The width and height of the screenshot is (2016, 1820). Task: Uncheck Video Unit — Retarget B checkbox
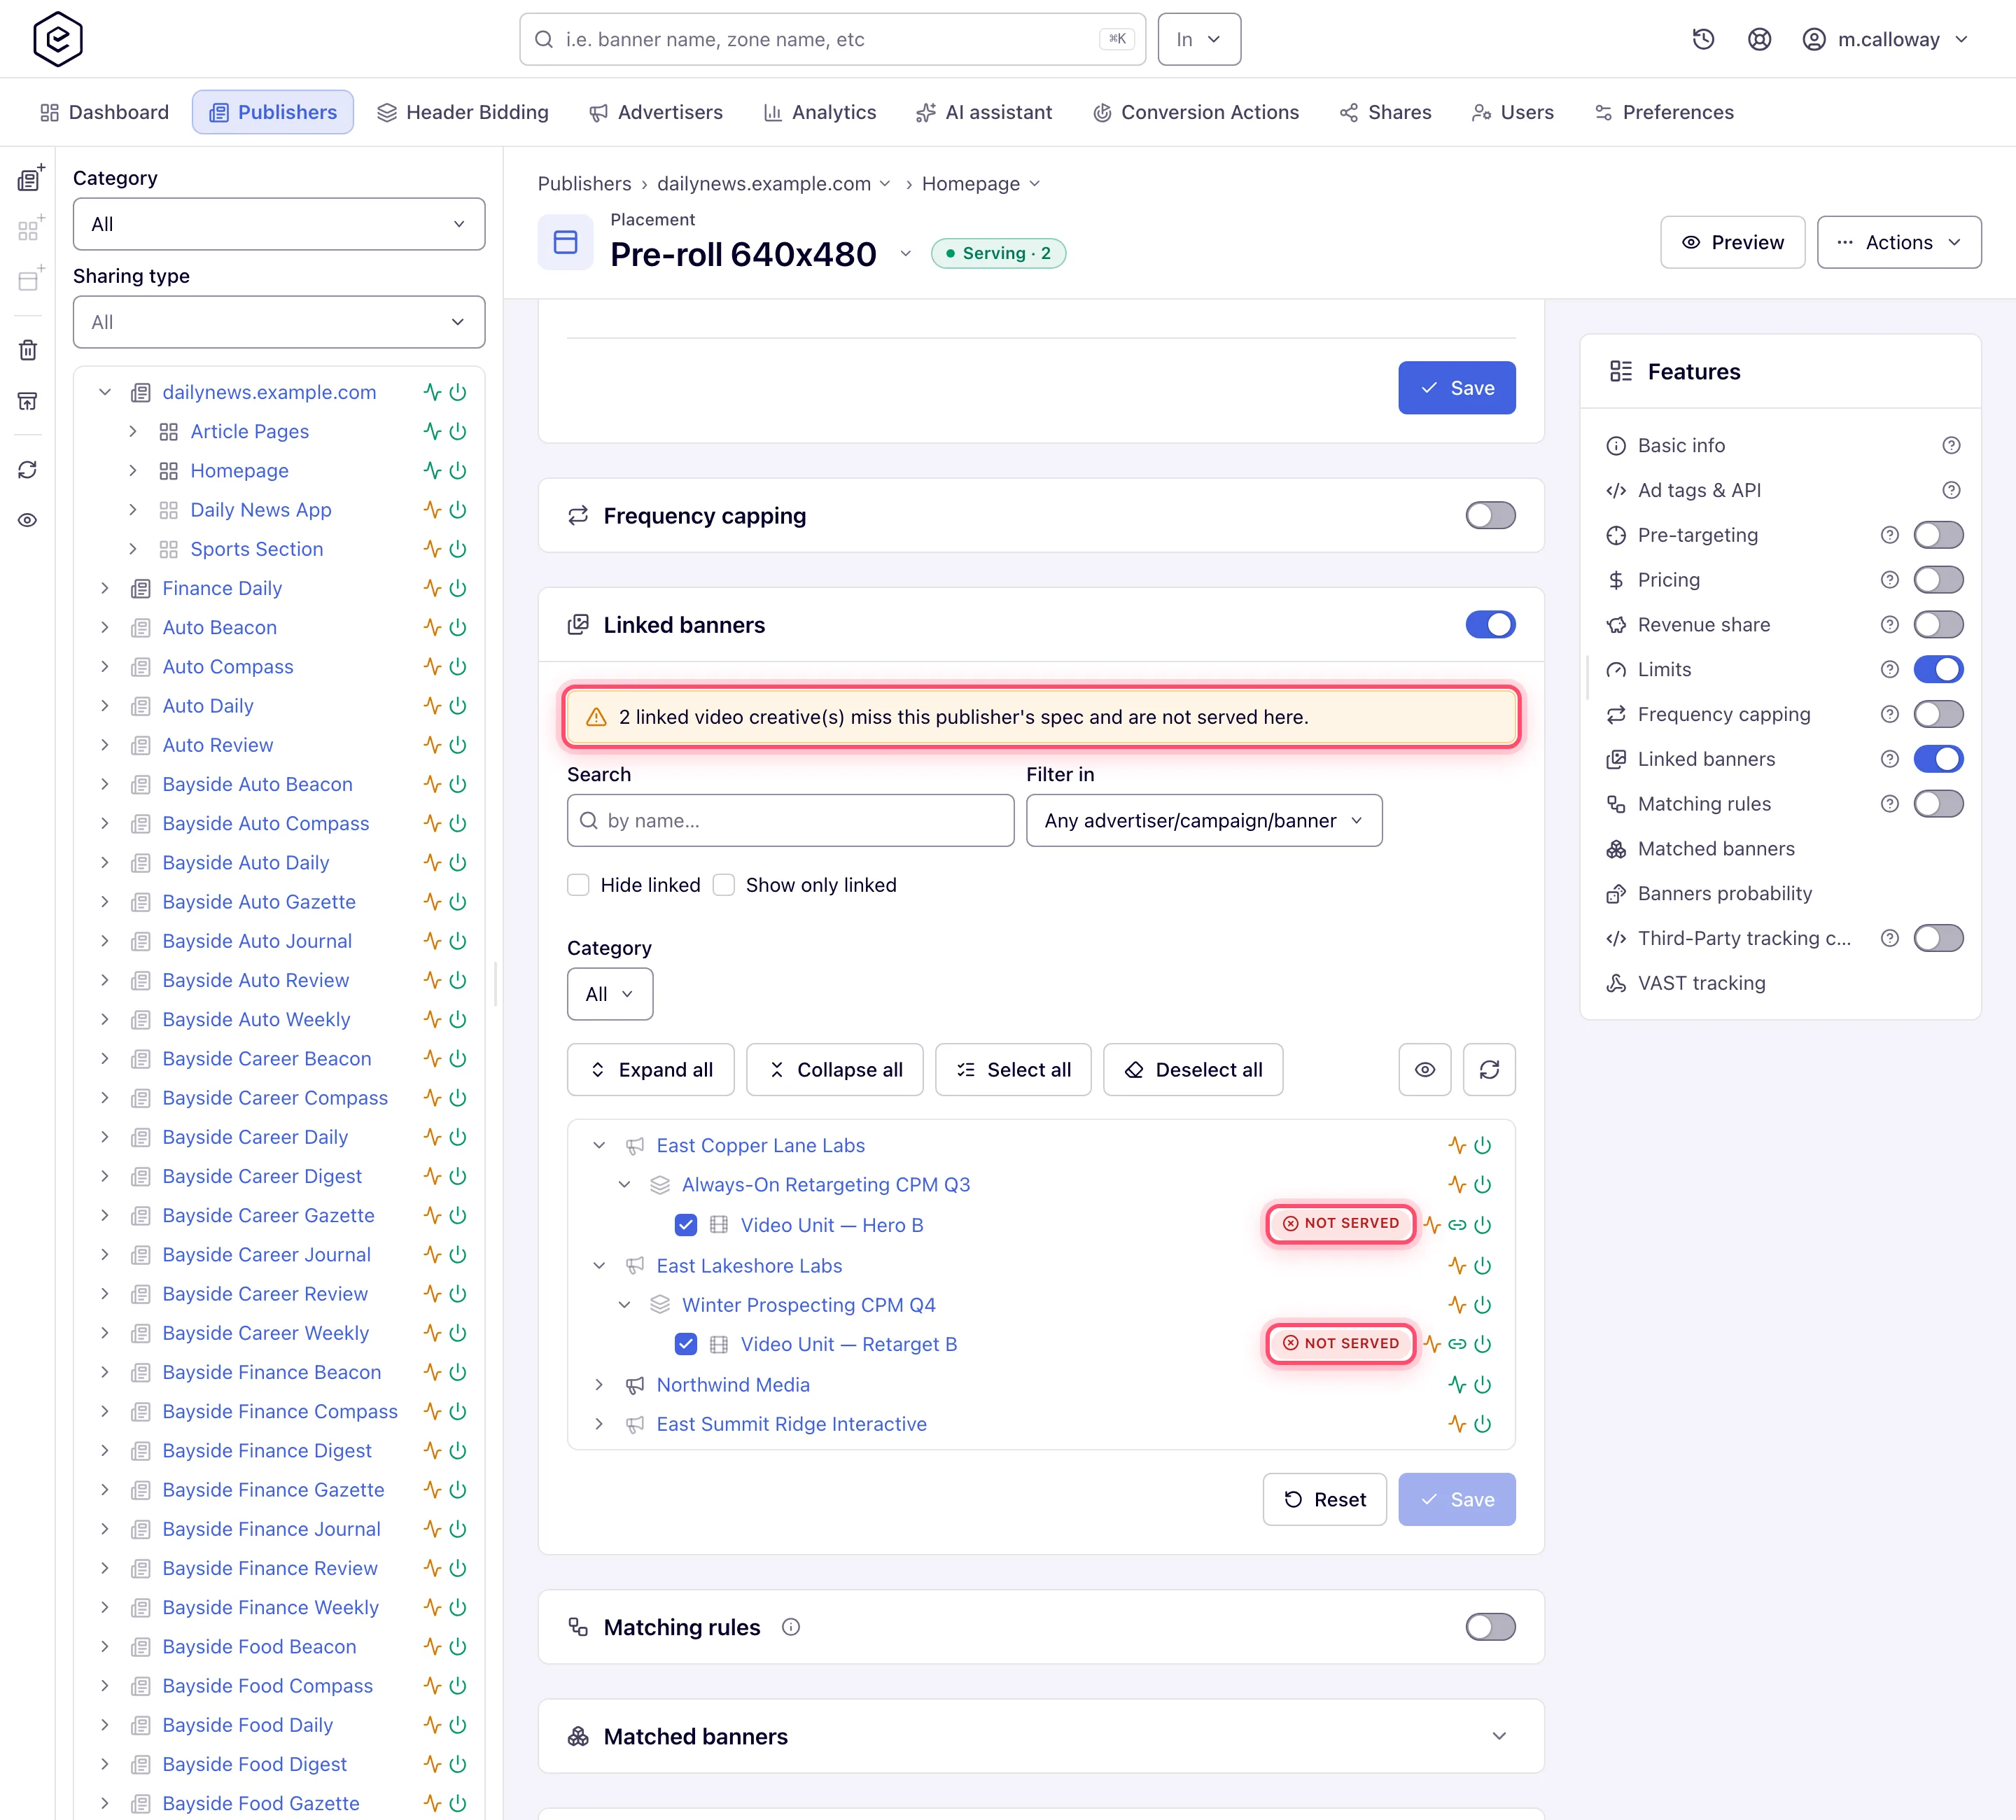coord(686,1344)
